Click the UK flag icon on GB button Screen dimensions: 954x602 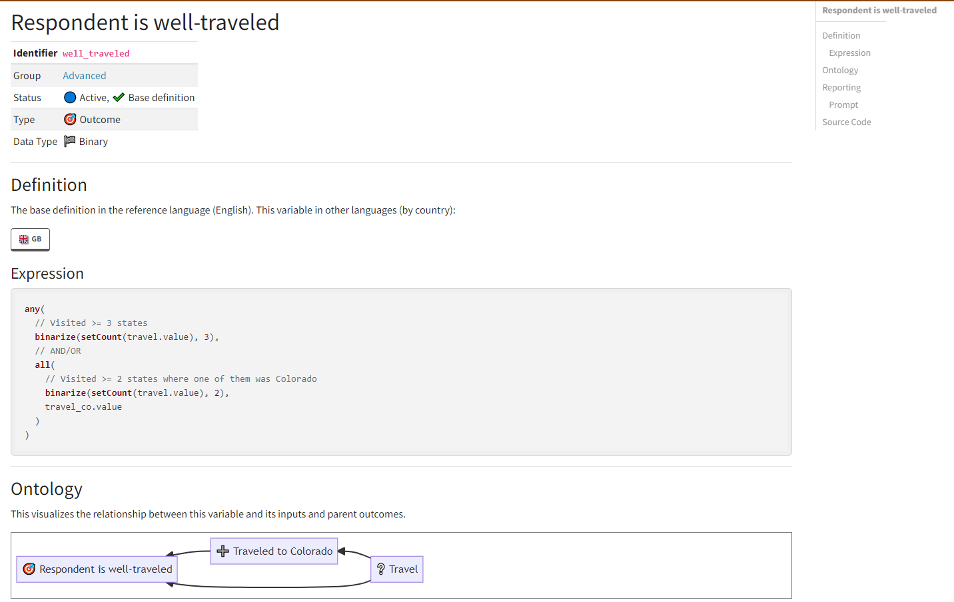click(24, 239)
